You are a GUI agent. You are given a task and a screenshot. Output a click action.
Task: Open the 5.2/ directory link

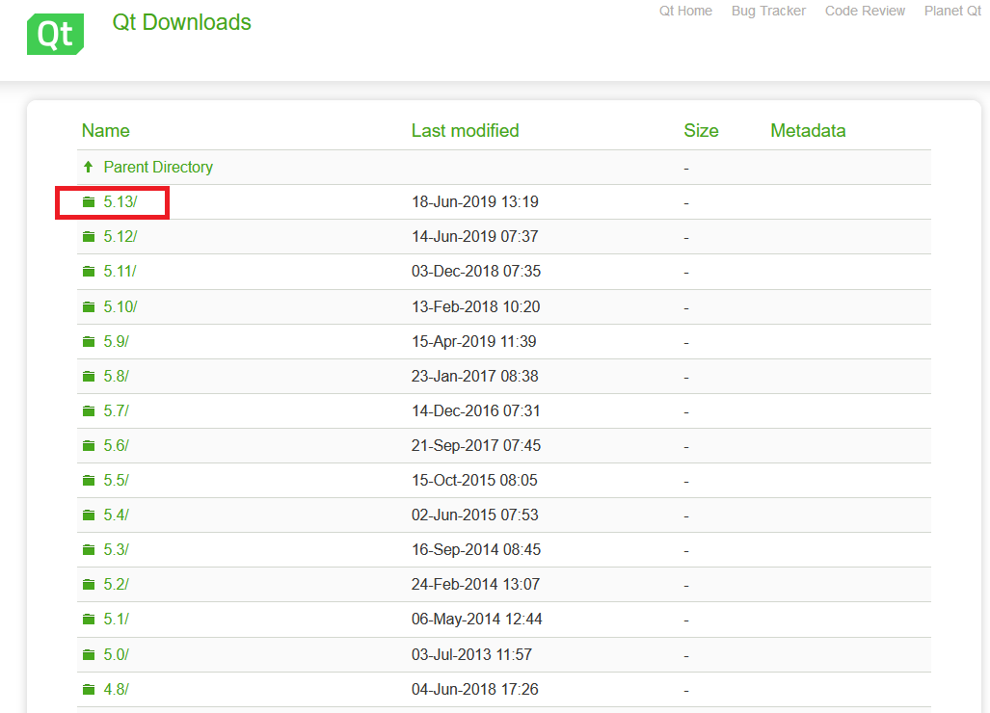click(x=117, y=584)
